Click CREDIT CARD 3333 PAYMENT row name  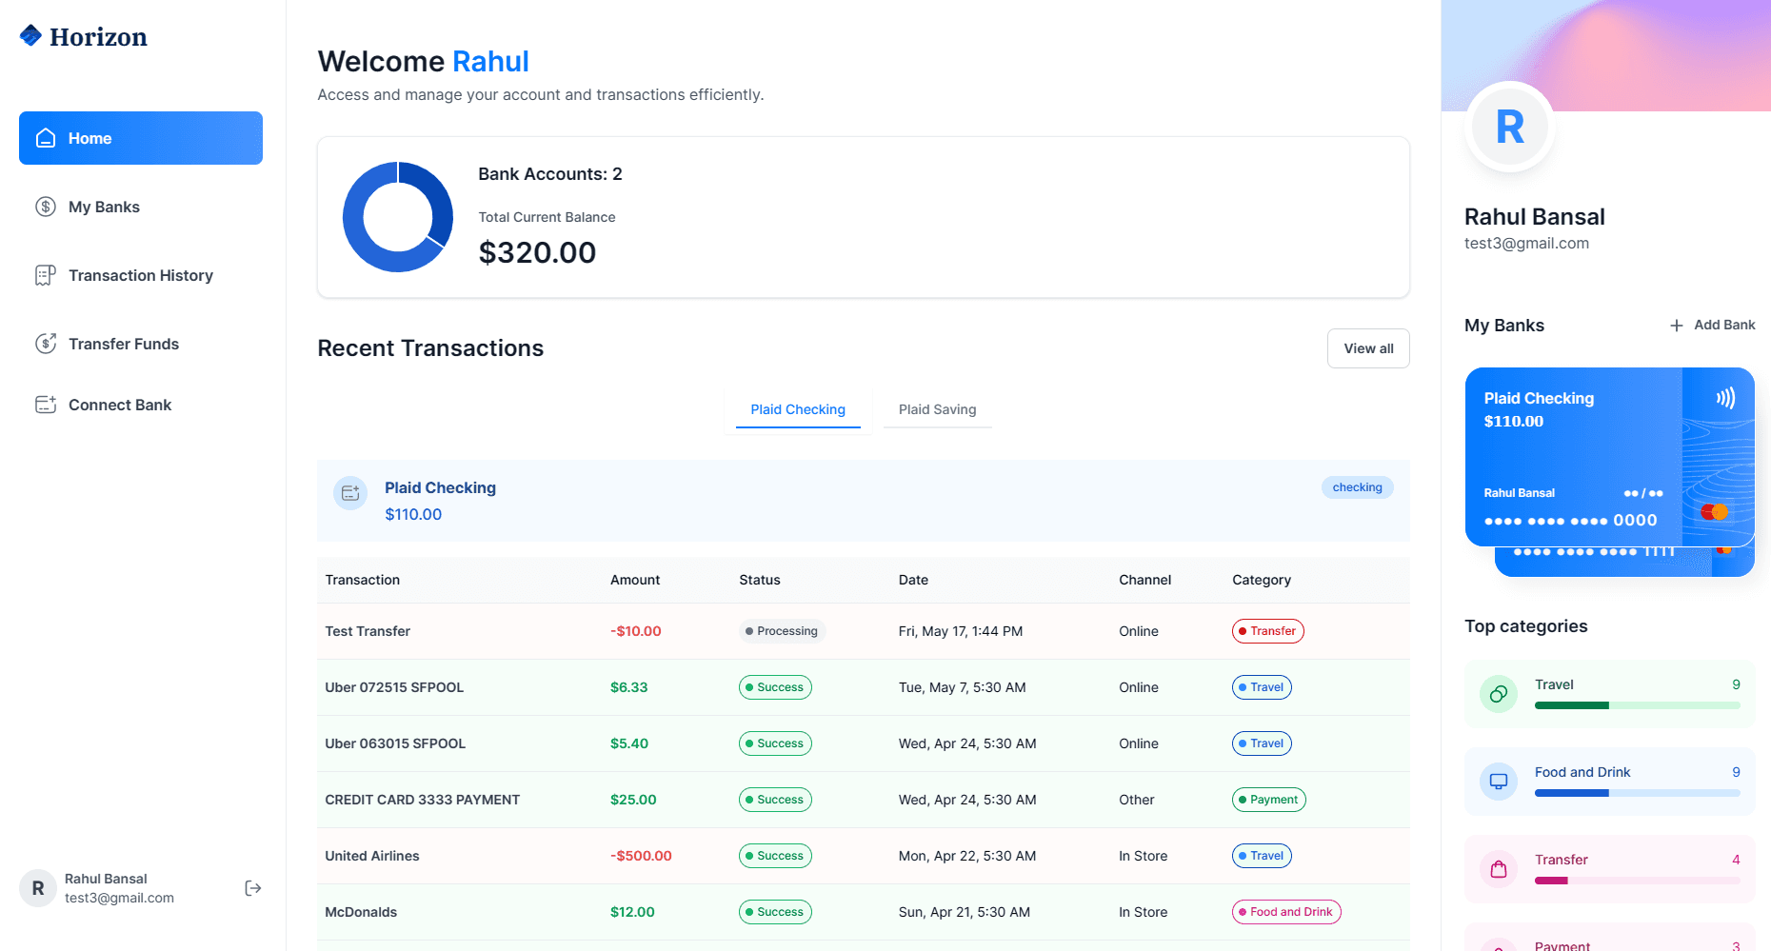click(x=422, y=800)
